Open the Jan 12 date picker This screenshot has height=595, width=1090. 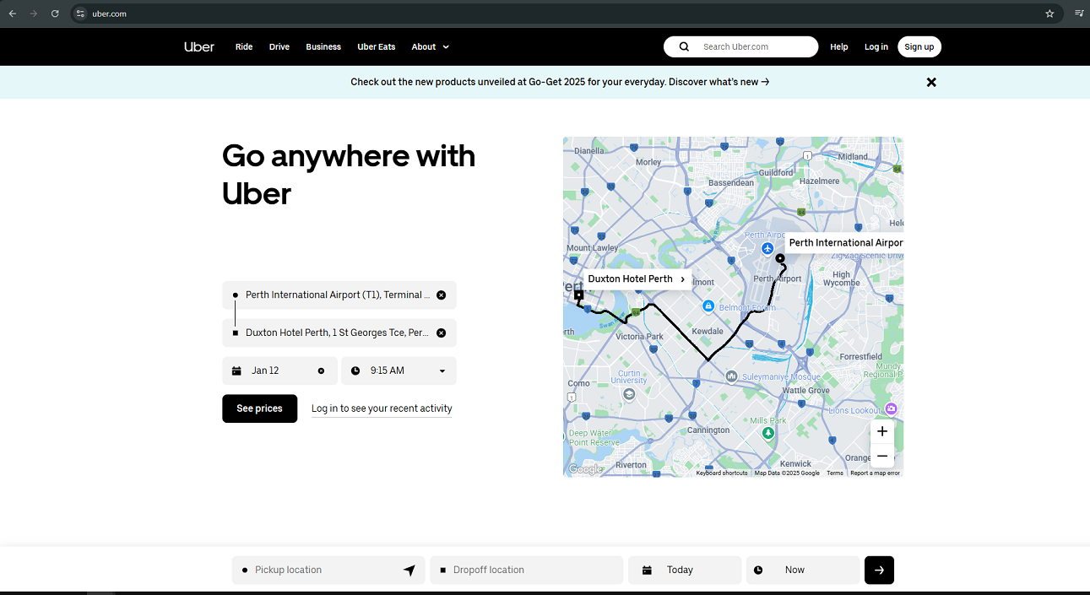pyautogui.click(x=279, y=371)
